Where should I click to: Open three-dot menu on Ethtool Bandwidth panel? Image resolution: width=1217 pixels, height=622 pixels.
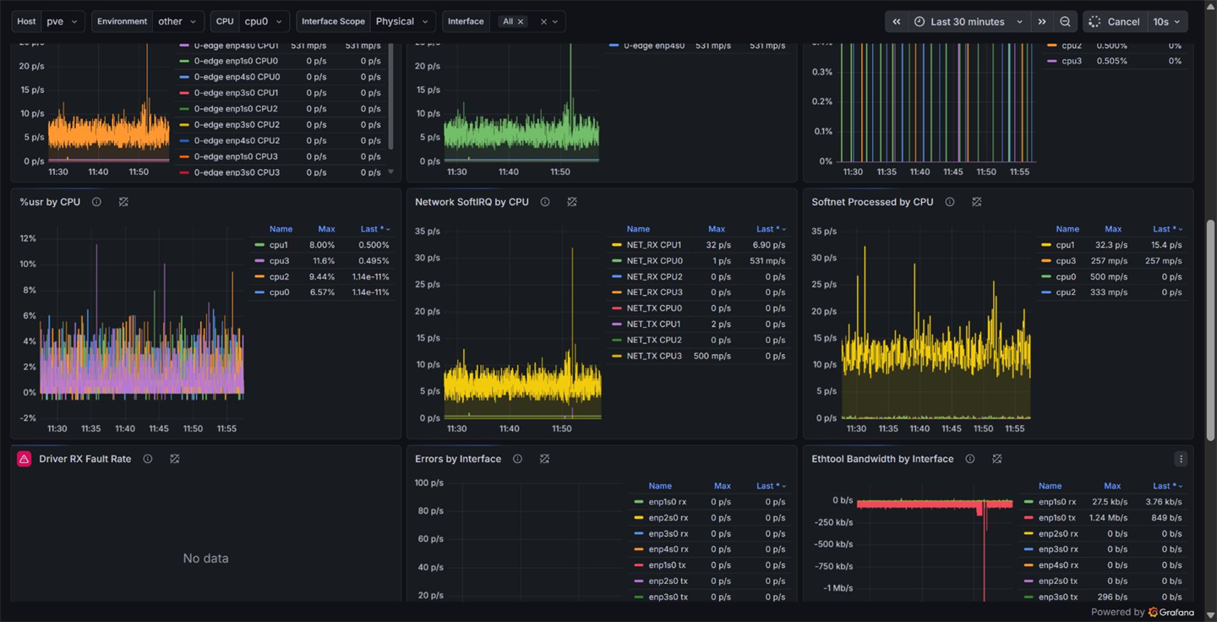[1181, 459]
